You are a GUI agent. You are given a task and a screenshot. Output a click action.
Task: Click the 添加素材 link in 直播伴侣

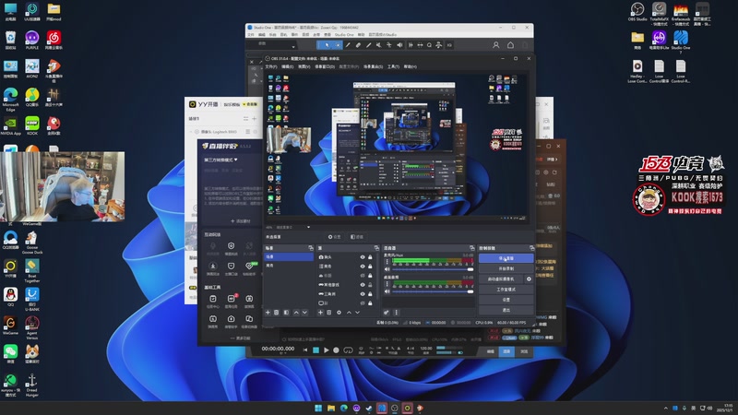point(241,221)
